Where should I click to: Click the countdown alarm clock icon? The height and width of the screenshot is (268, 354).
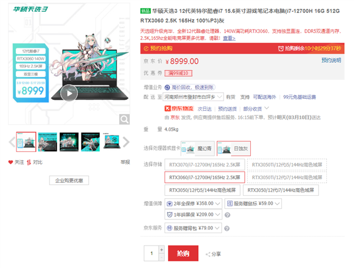281,49
